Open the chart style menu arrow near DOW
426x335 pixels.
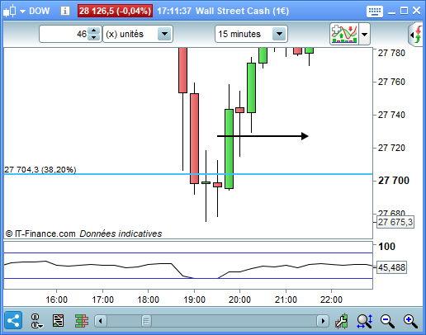tap(22, 12)
